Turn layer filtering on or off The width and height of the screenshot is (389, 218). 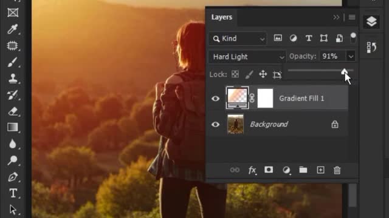point(353,38)
